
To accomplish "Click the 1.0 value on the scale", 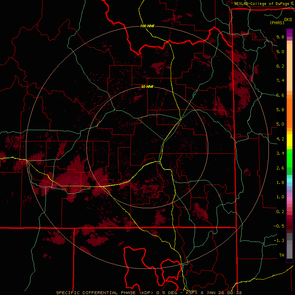I will coord(280,197).
